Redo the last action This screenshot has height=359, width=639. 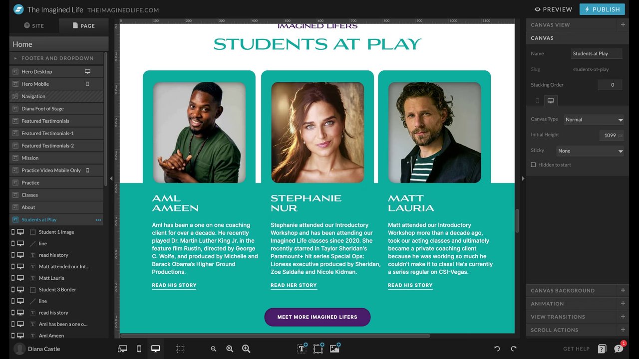[514, 349]
